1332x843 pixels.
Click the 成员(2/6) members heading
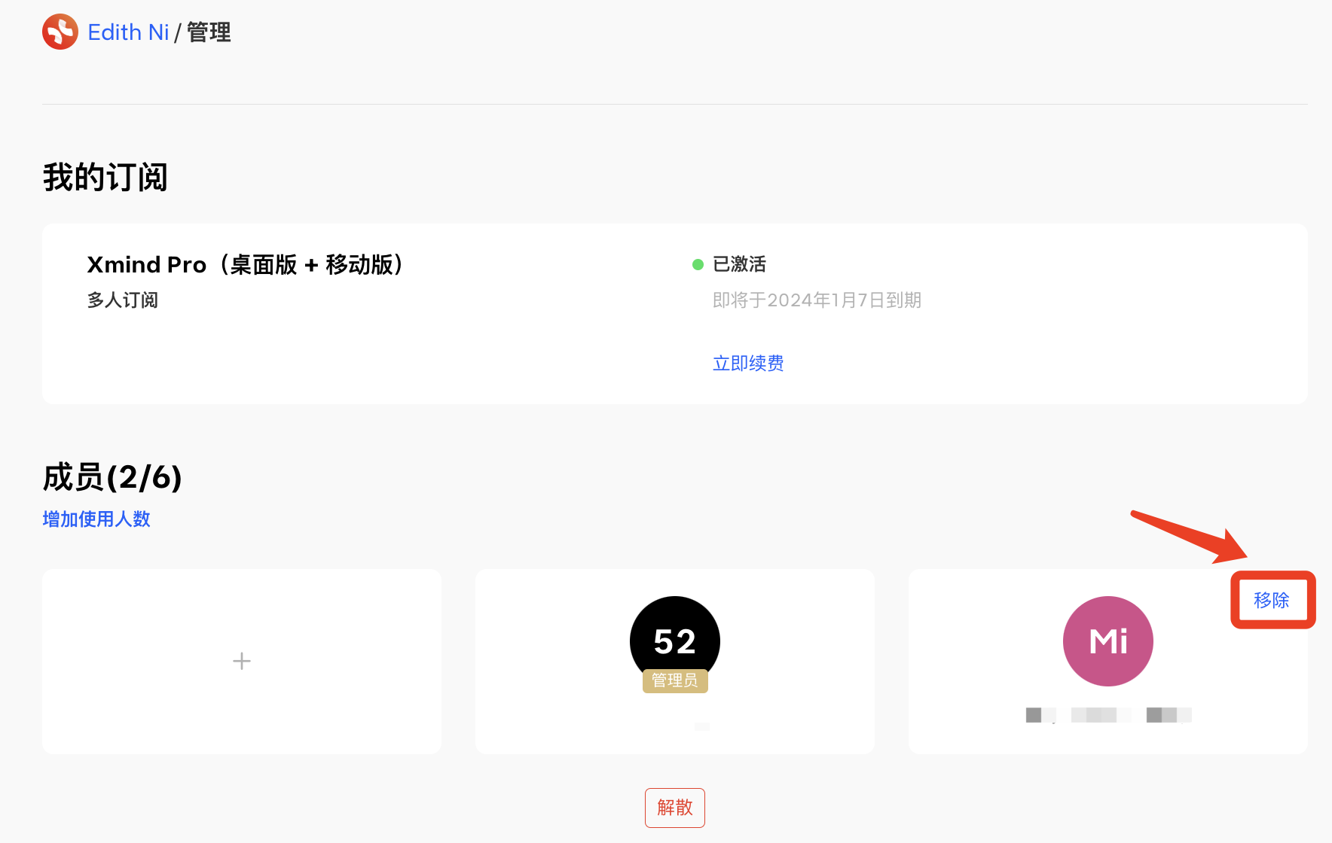[x=112, y=477]
